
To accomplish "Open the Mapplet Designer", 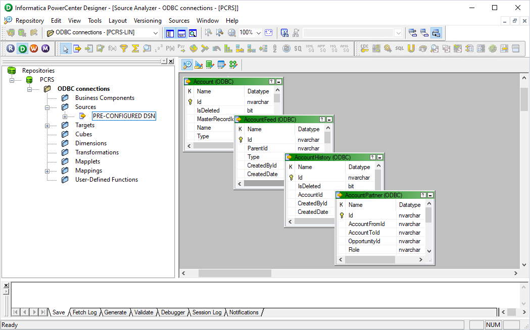I will 221,65.
